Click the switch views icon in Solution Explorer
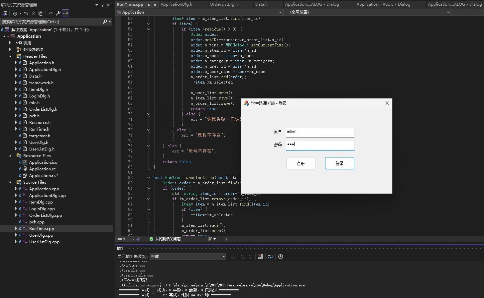This screenshot has height=298, width=484. [x=5, y=13]
